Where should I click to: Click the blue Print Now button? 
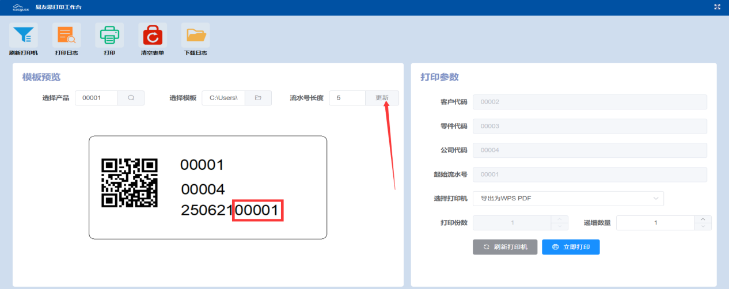(x=571, y=247)
